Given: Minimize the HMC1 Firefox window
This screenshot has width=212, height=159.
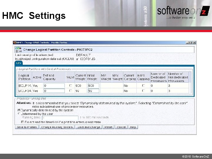Looking at the screenshot, I should pos(187,43).
